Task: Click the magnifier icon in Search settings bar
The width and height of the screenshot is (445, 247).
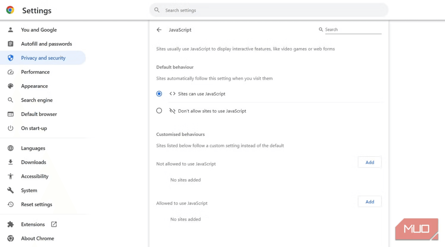Action: coord(157,10)
